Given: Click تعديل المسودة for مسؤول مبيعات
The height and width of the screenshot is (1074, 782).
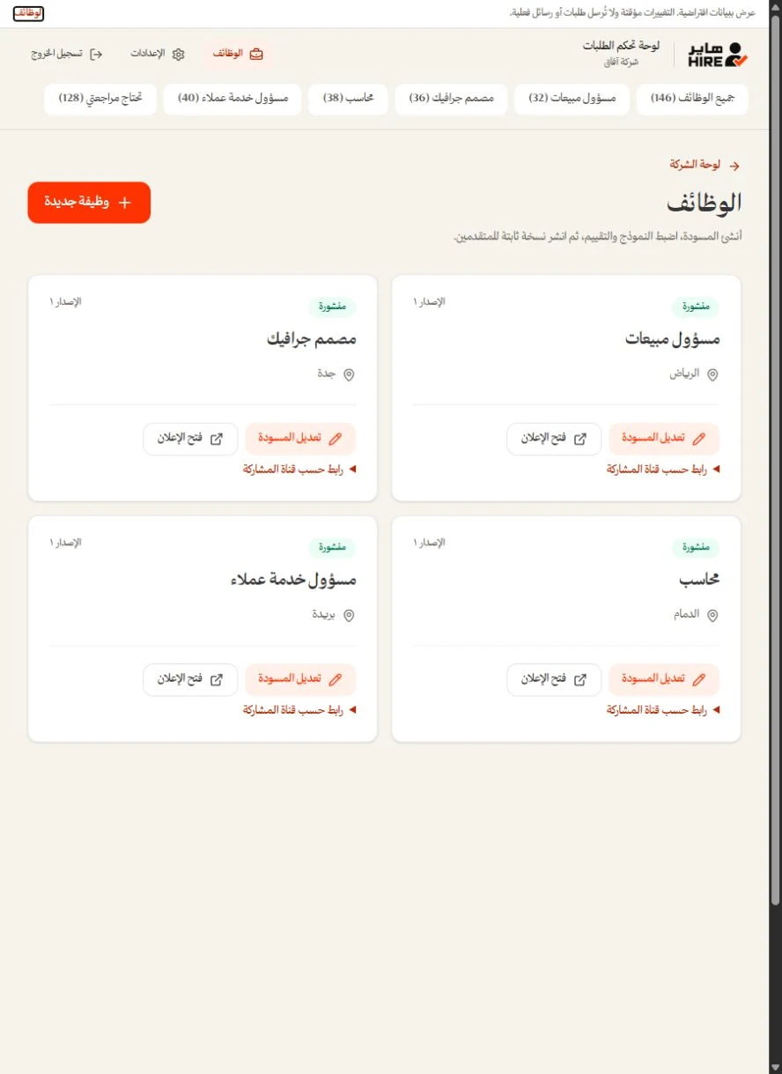Looking at the screenshot, I should pyautogui.click(x=664, y=439).
